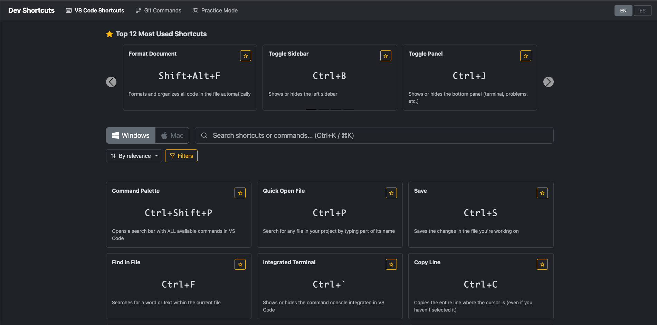Click star icon on Toggle Panel card
657x325 pixels.
point(525,56)
